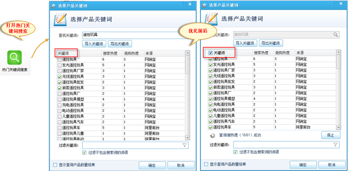Select 遥控玩具儿童 row text in left window
Screen dimensions: 349x171
point(73,133)
